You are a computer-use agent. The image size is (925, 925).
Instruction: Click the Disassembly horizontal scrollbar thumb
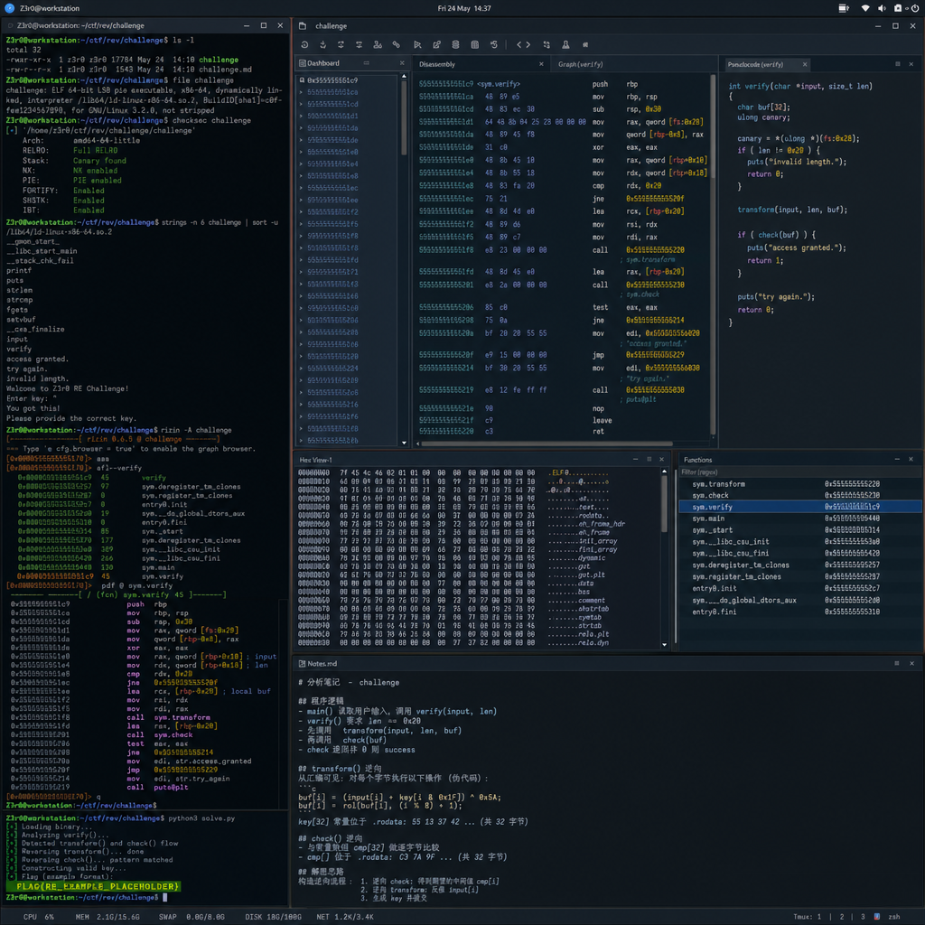click(547, 444)
